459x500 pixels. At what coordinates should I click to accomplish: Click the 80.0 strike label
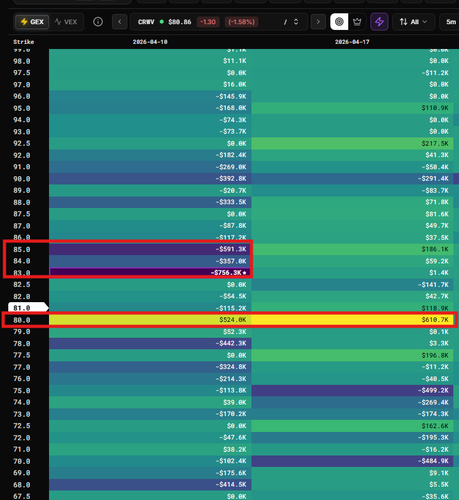[x=22, y=320]
